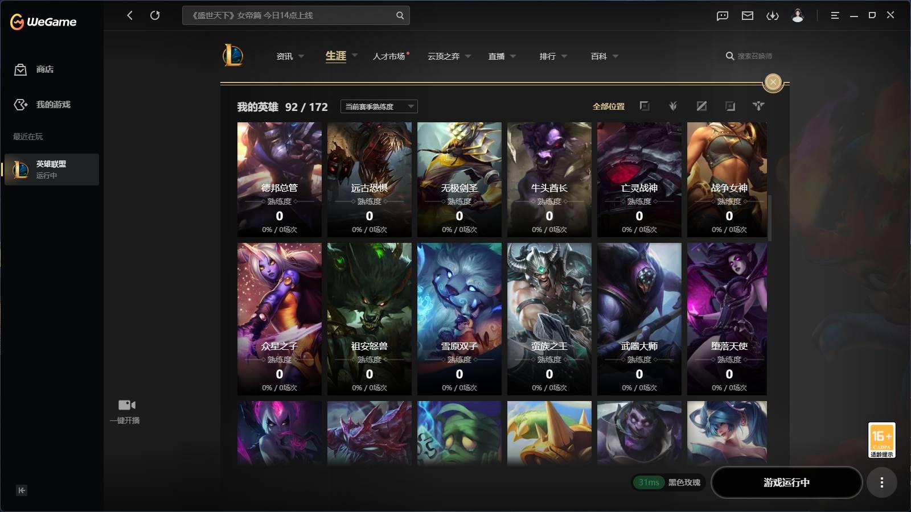This screenshot has height=512, width=911.
Task: Open the 祖安怒兽 hero card
Action: 370,319
